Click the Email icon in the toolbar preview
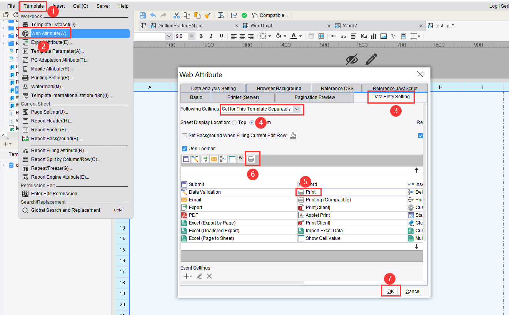The height and width of the screenshot is (315, 509). tap(214, 159)
